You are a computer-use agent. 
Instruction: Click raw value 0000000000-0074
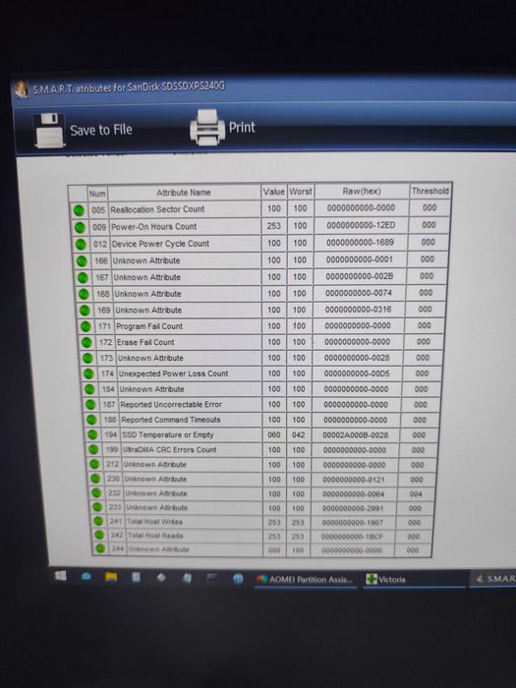tap(359, 293)
